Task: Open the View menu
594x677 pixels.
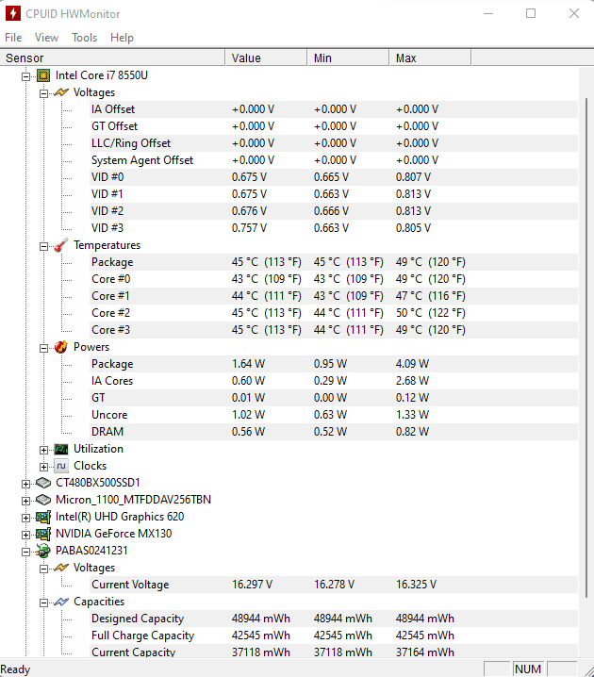Action: click(x=46, y=38)
